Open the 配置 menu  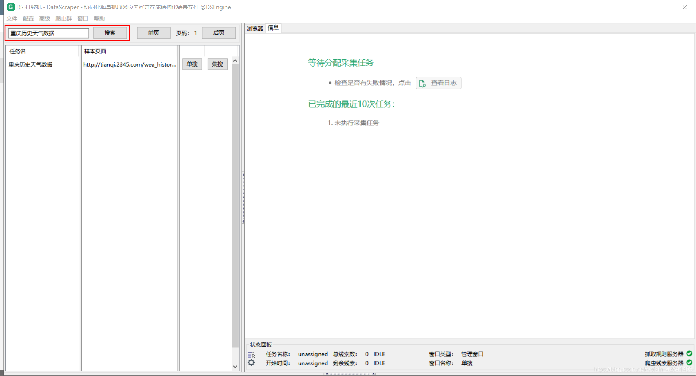click(28, 19)
